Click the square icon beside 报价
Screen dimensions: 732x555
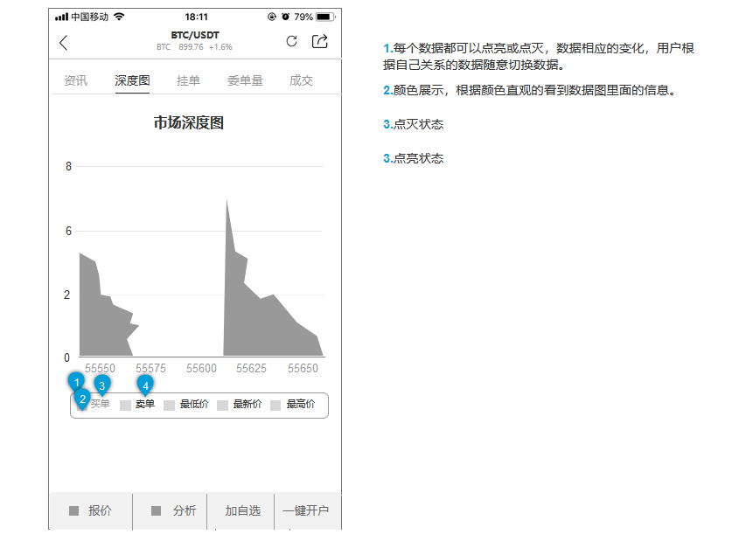tap(73, 510)
